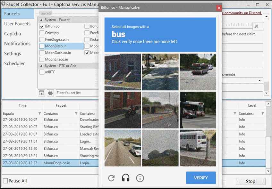
Task: Open the Notifications tab
Action: pyautogui.click(x=17, y=44)
